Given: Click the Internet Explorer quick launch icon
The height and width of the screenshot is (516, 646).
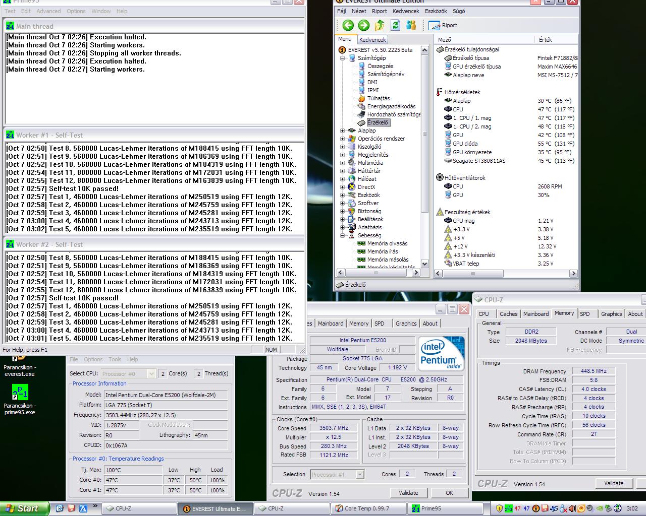Looking at the screenshot, I should point(60,508).
